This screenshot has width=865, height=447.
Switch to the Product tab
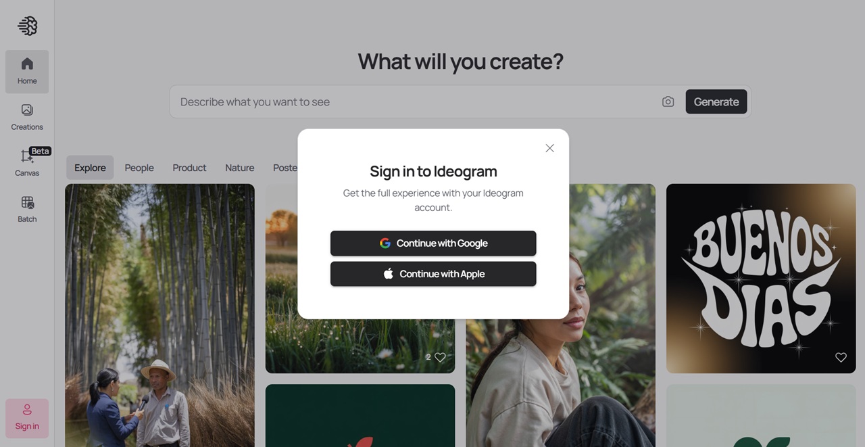pos(189,168)
